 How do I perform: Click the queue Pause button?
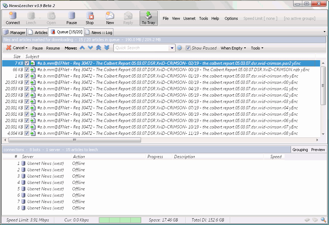38,48
